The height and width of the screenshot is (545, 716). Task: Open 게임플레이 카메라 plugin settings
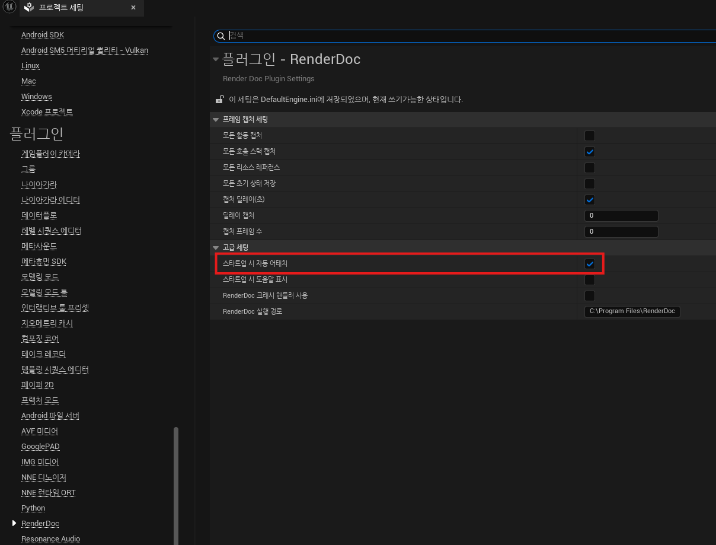coord(50,154)
